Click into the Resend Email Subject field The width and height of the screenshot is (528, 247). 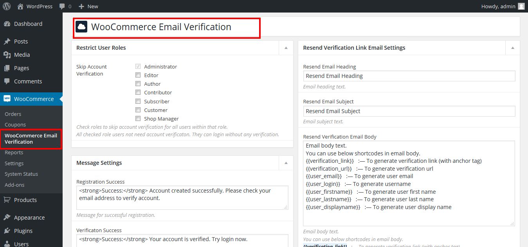tap(409, 111)
